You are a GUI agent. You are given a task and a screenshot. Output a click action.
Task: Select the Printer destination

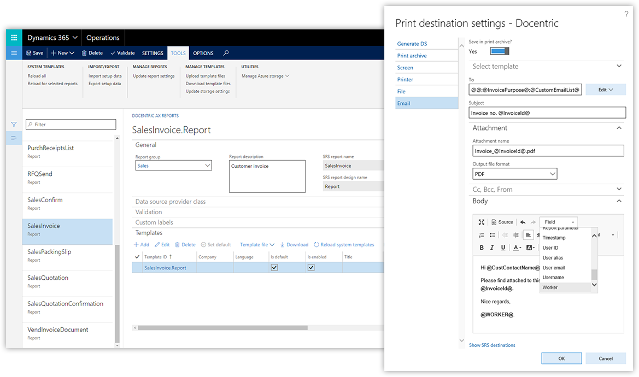point(427,79)
